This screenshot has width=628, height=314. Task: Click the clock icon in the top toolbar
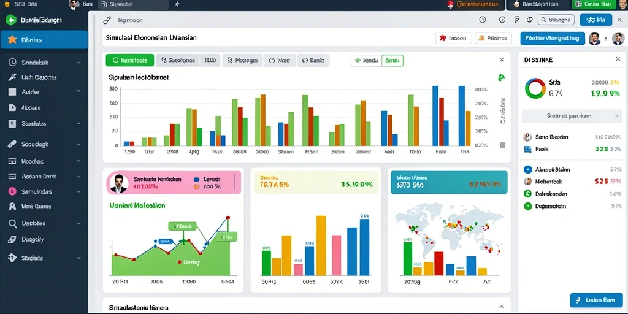click(482, 20)
